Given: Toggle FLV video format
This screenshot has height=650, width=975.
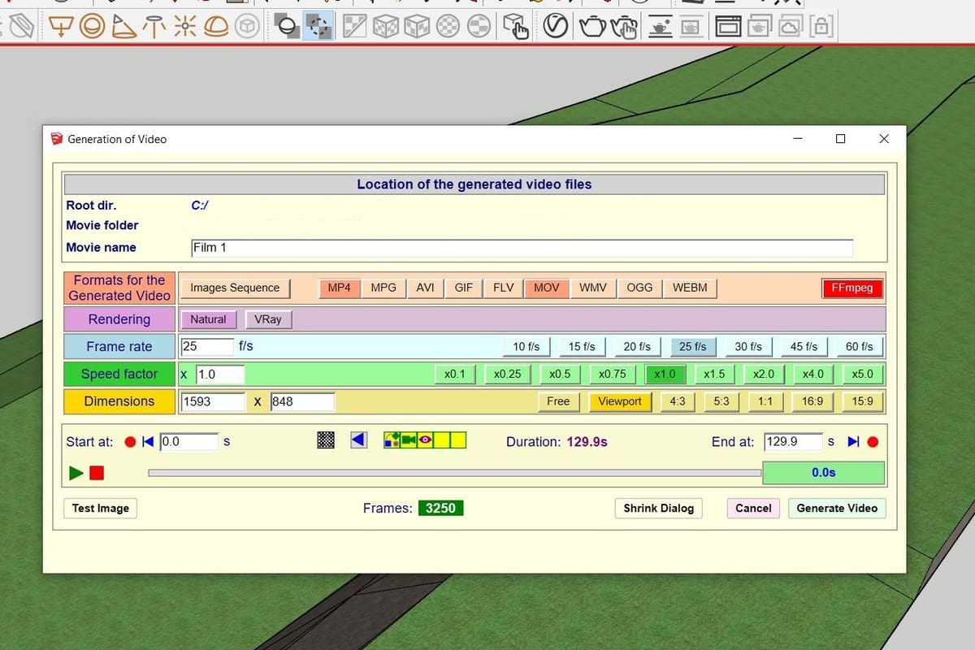Looking at the screenshot, I should pos(503,288).
